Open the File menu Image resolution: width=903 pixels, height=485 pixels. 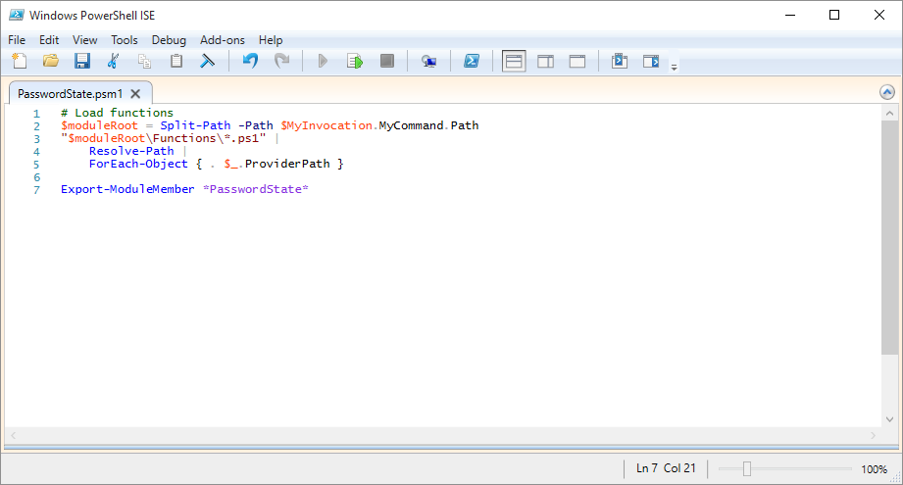pos(17,40)
